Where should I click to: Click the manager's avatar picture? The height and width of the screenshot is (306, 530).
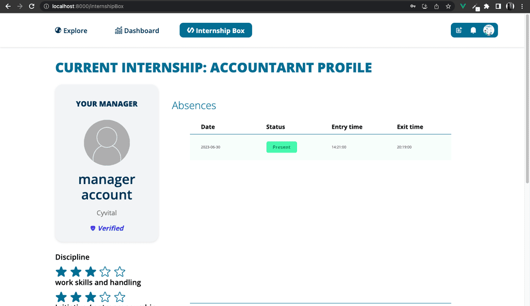point(107,143)
